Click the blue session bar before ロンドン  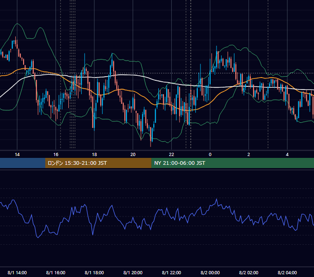[23, 163]
